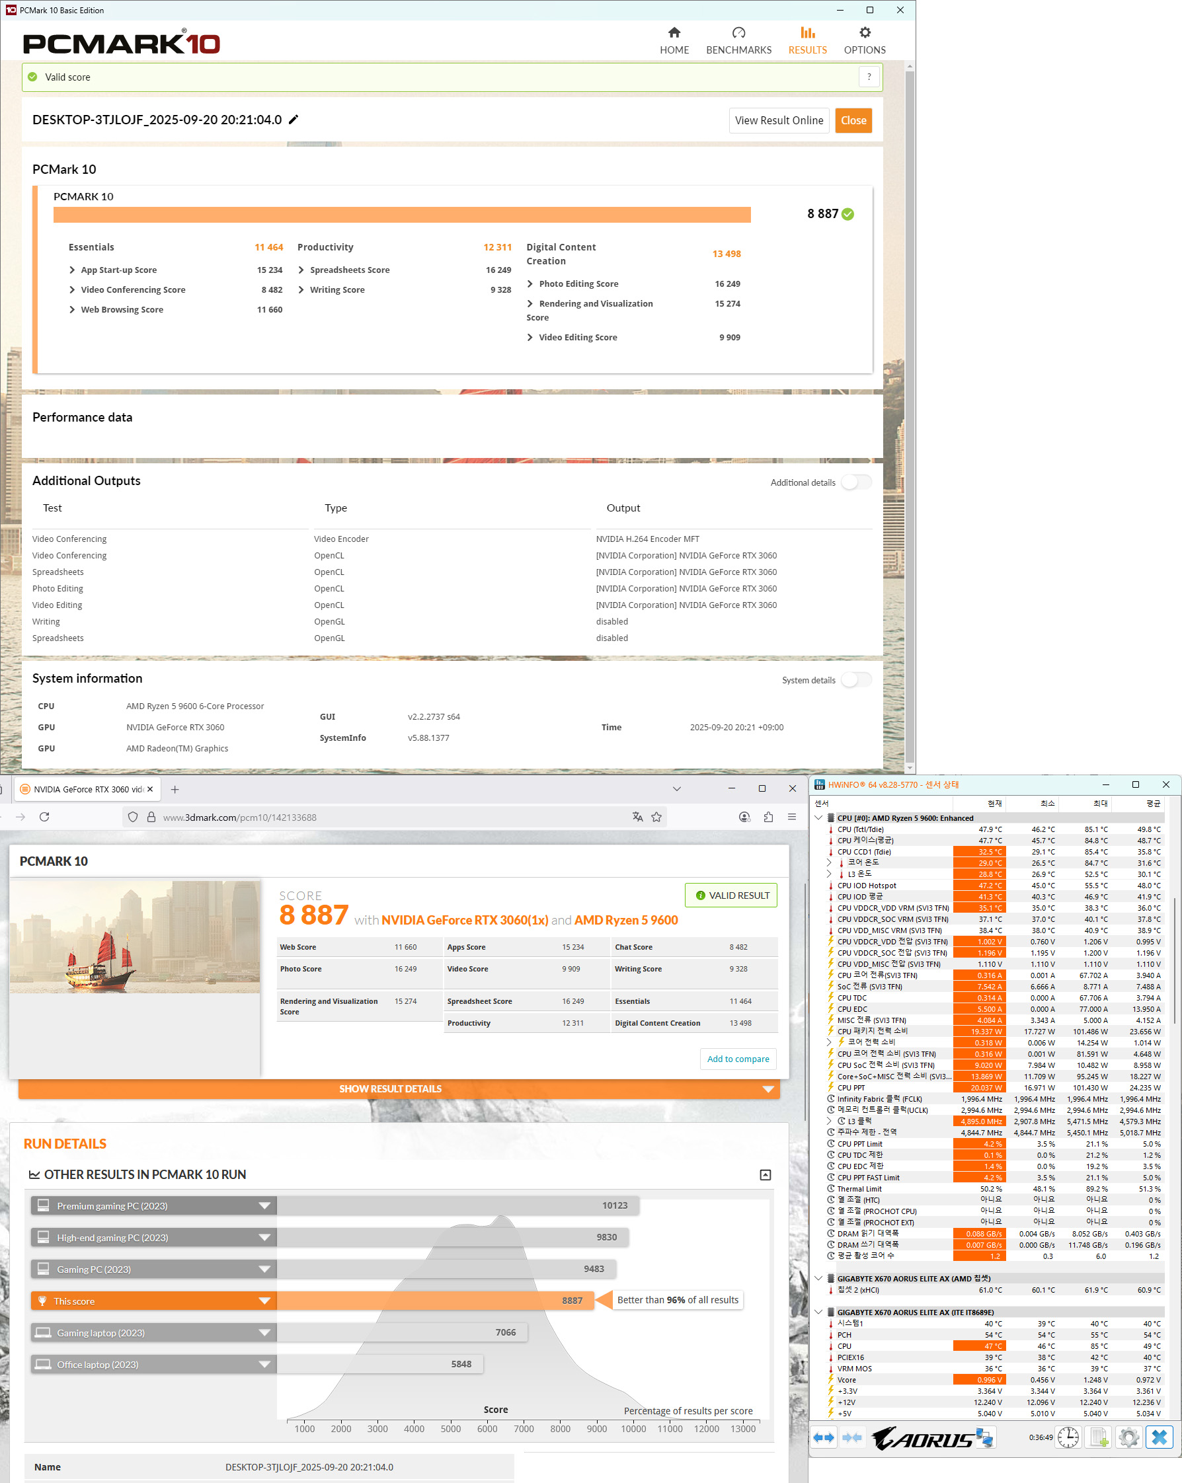The image size is (1182, 1483).
Task: Click the translate page icon in address bar
Action: 638,816
